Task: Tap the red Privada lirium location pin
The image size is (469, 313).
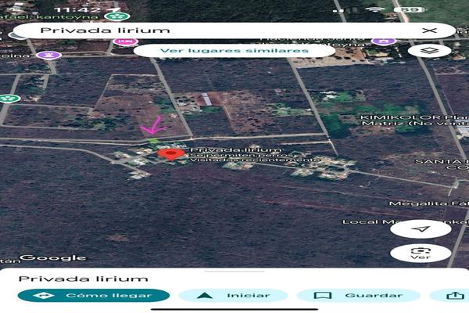Action: click(x=166, y=153)
